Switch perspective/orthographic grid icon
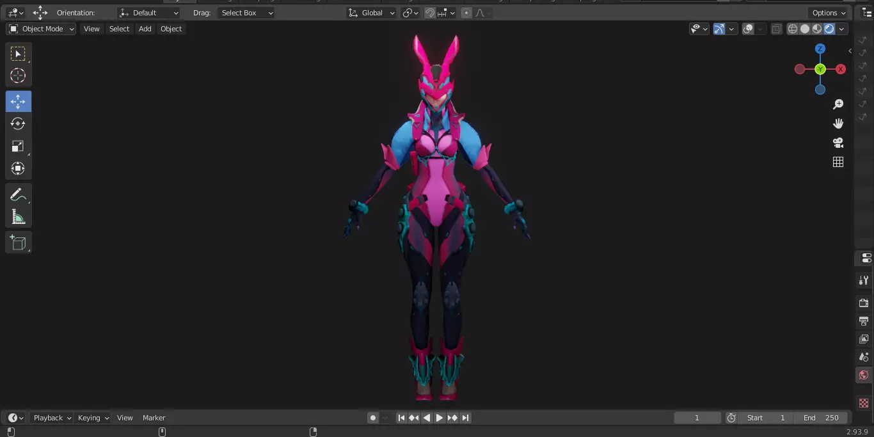 coord(838,162)
